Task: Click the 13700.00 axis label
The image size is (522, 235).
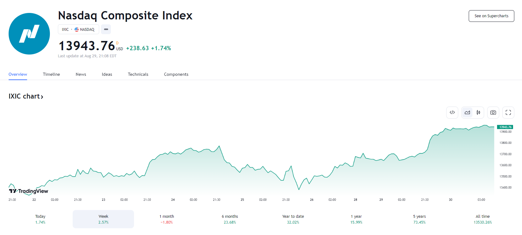Action: click(x=505, y=154)
